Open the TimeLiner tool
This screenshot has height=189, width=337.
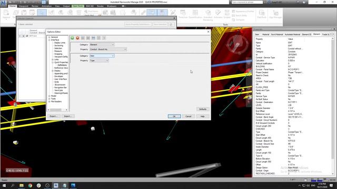coord(183,14)
